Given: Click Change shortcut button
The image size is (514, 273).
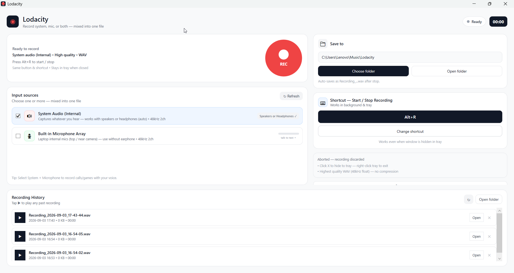Looking at the screenshot, I should point(410,131).
